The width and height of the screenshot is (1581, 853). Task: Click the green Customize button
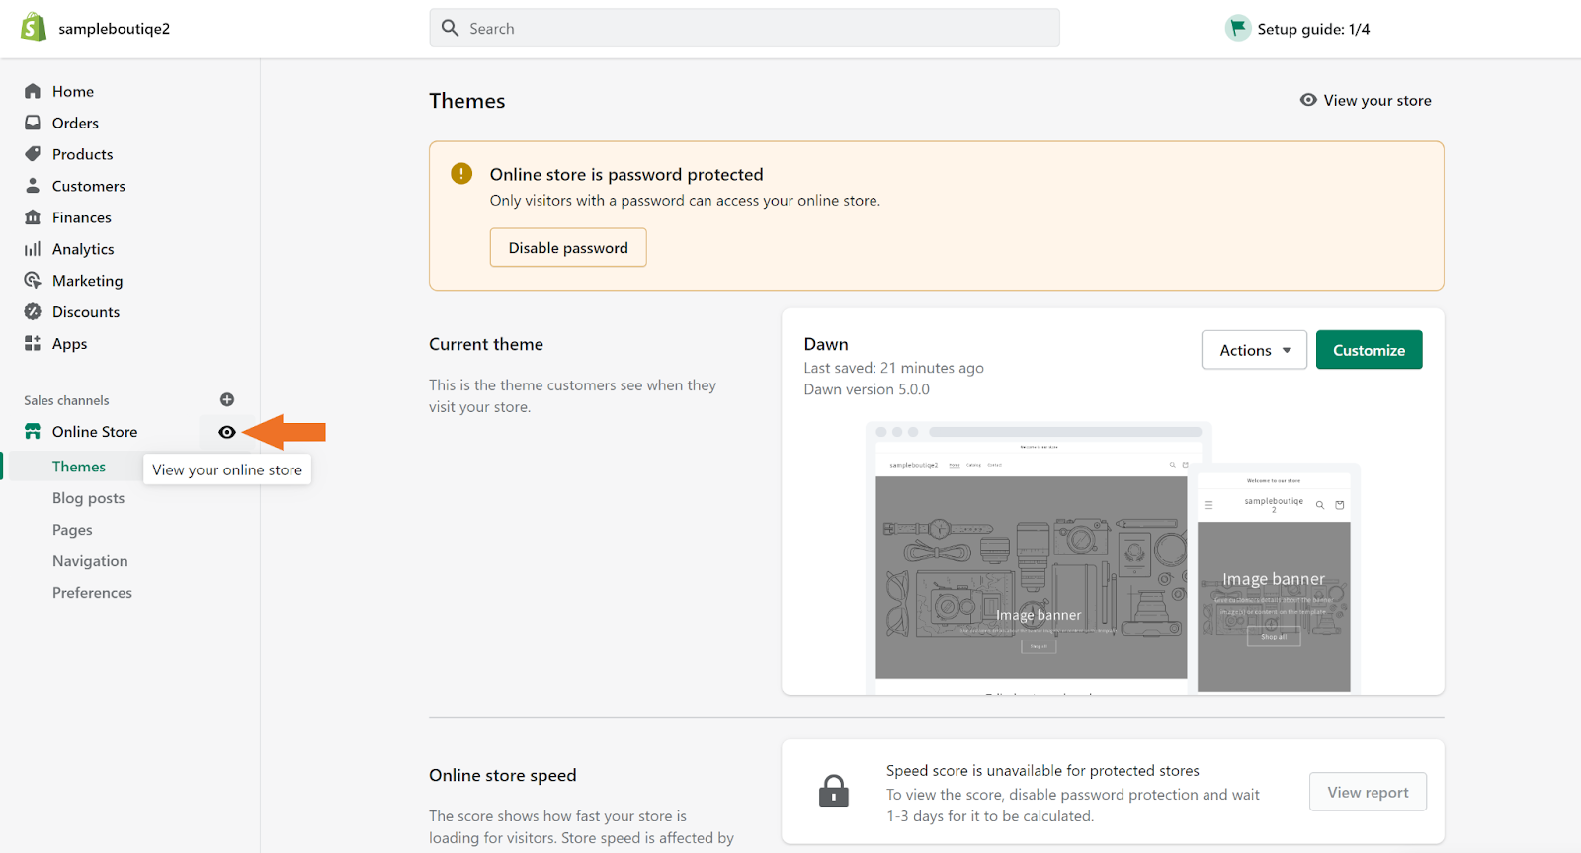tap(1369, 350)
